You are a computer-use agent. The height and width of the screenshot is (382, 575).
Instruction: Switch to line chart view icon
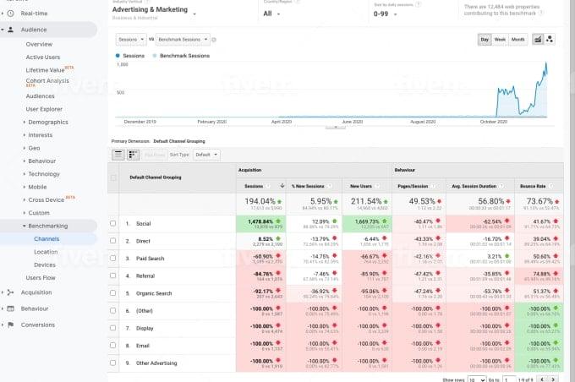(x=538, y=39)
